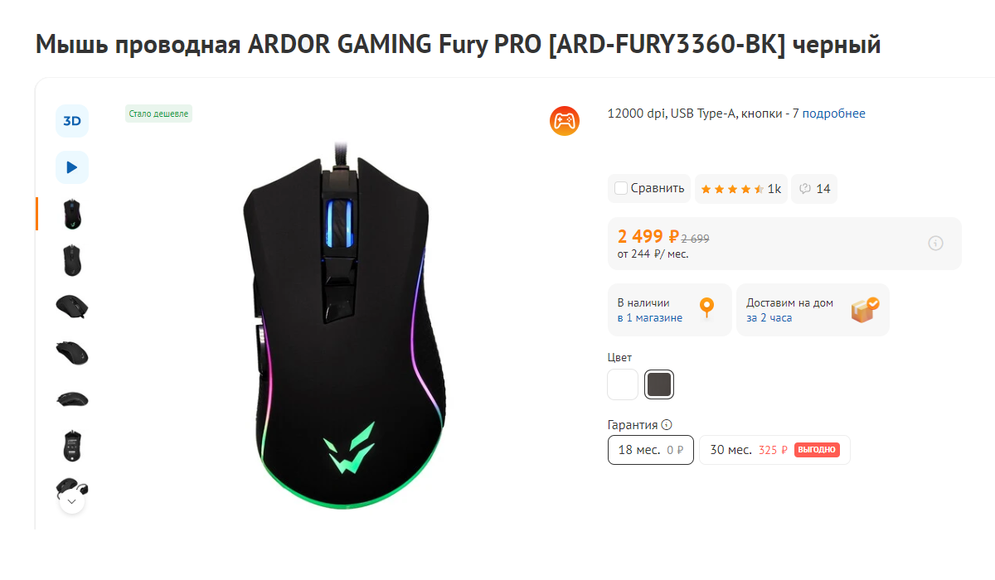Click the delivery box icon
Viewport: 995px width, 580px height.
point(865,310)
